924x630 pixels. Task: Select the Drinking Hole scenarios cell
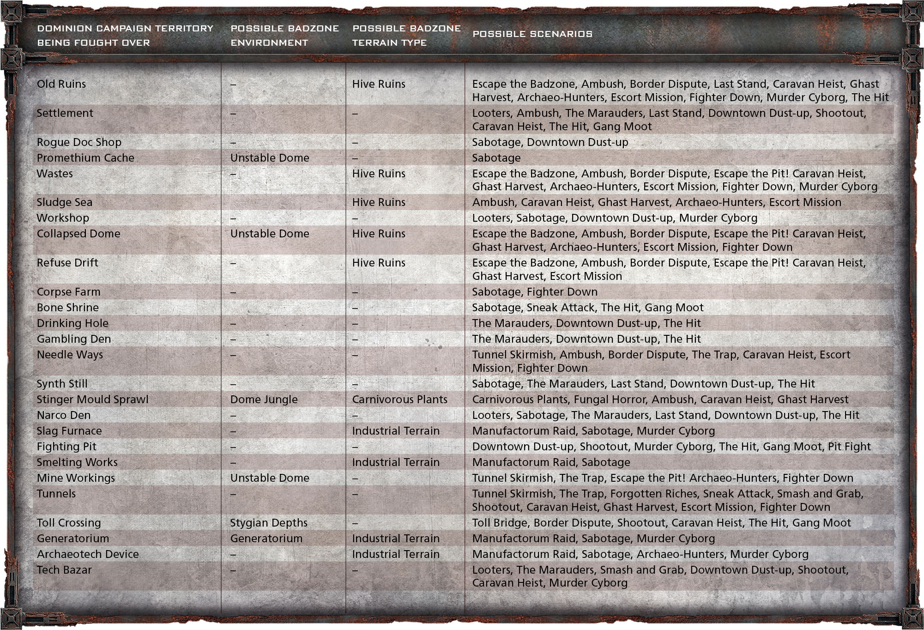pyautogui.click(x=586, y=323)
